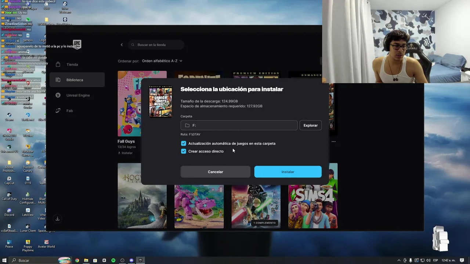470x264 pixels.
Task: Click Epic Games Launcher taskbar icon
Action: [140, 260]
